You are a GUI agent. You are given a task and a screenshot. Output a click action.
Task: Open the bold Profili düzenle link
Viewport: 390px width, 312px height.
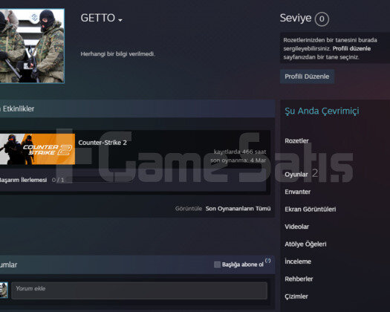[351, 48]
